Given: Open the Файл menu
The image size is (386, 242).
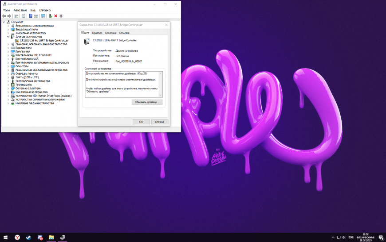Looking at the screenshot, I should point(6,10).
